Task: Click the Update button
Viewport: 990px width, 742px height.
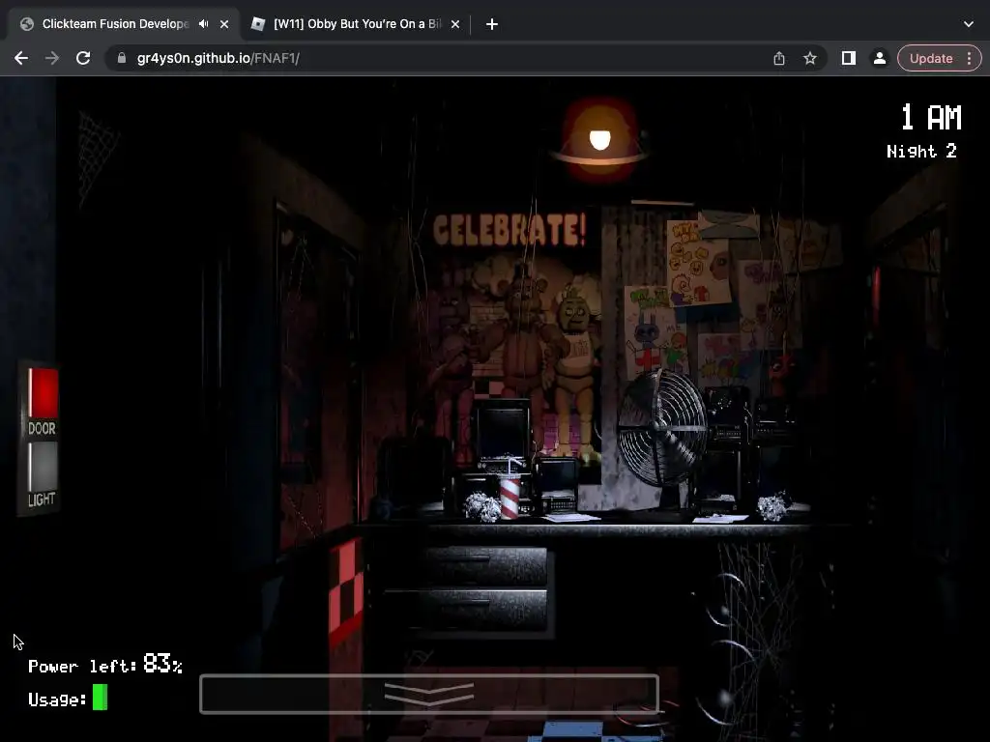Action: tap(931, 58)
